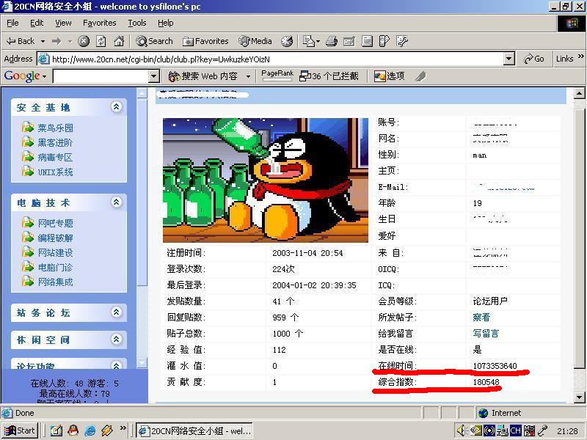Open the 网站建设 sidebar link
Viewport: 587px width, 440px height.
[x=56, y=252]
